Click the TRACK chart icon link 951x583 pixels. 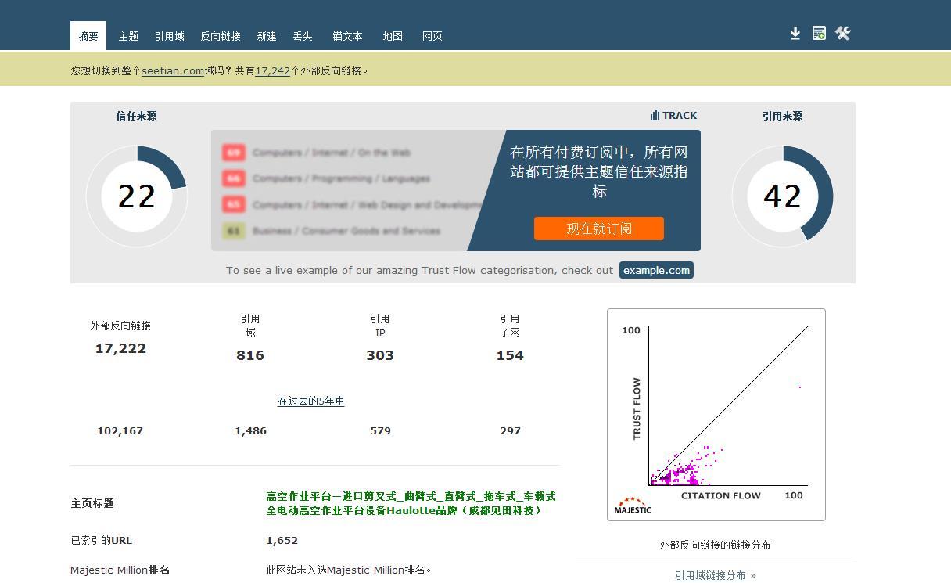pyautogui.click(x=673, y=115)
